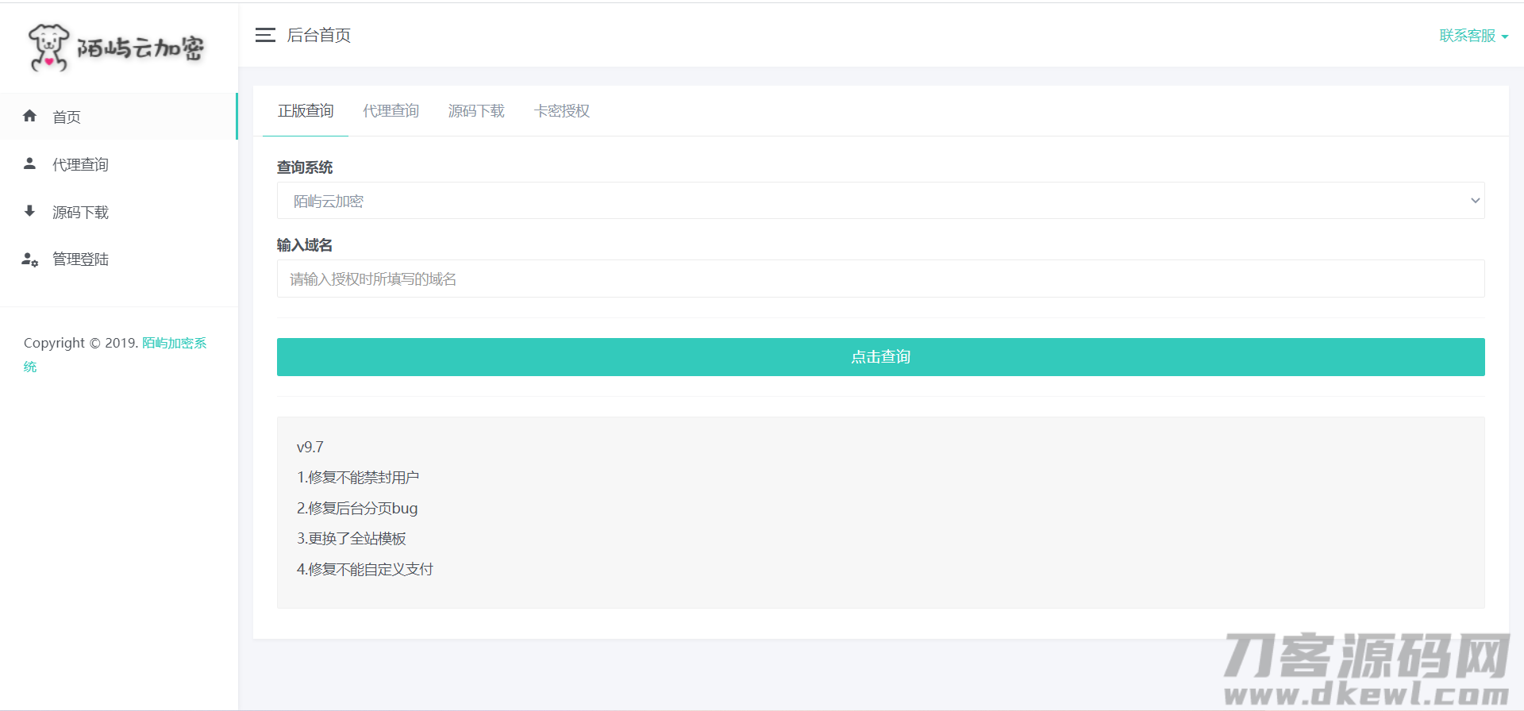This screenshot has height=711, width=1524.
Task: Focus the 请输入授权时所填写的域名 input field
Action: (x=880, y=279)
